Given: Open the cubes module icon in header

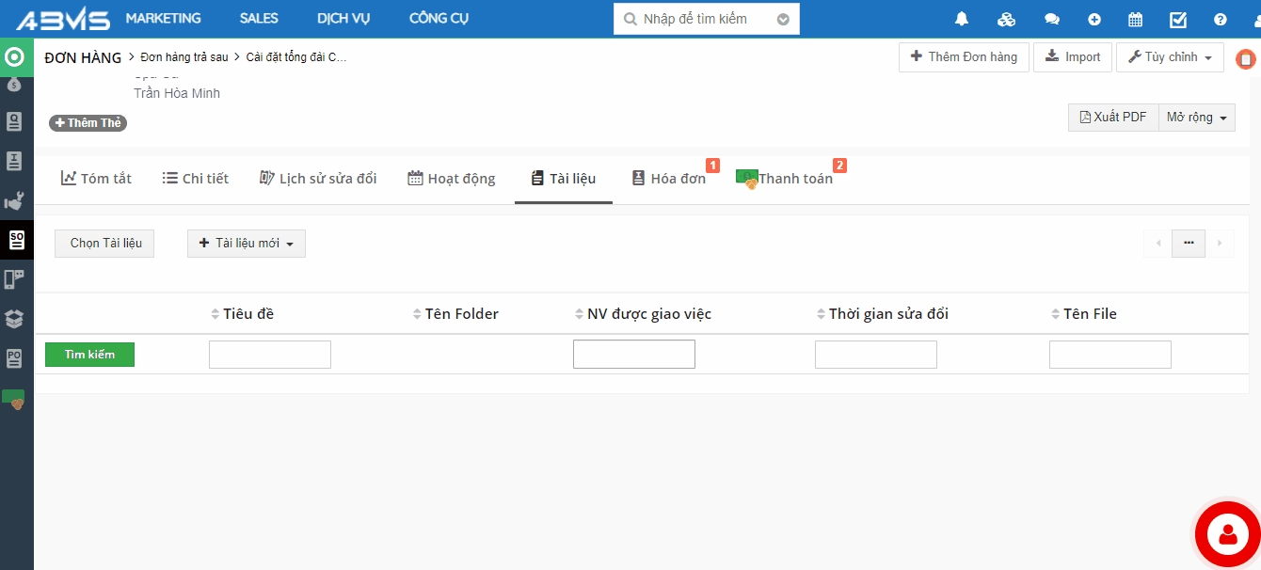Looking at the screenshot, I should click(1007, 20).
